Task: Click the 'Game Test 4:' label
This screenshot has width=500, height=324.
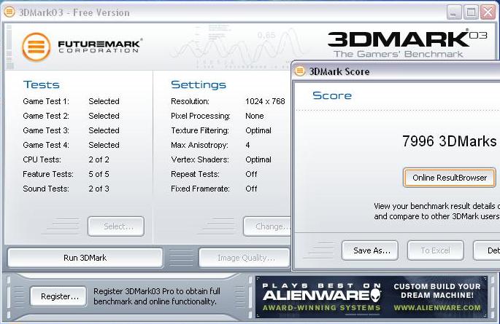Action: 46,145
